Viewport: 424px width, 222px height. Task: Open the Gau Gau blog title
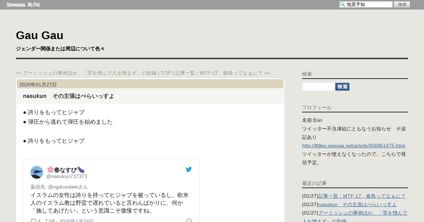pos(40,35)
